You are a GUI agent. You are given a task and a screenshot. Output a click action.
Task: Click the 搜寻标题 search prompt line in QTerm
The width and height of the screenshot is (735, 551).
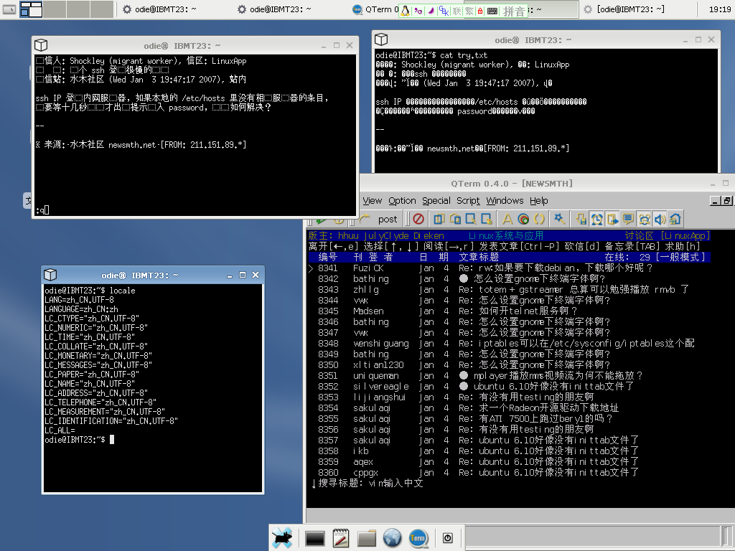point(367,483)
